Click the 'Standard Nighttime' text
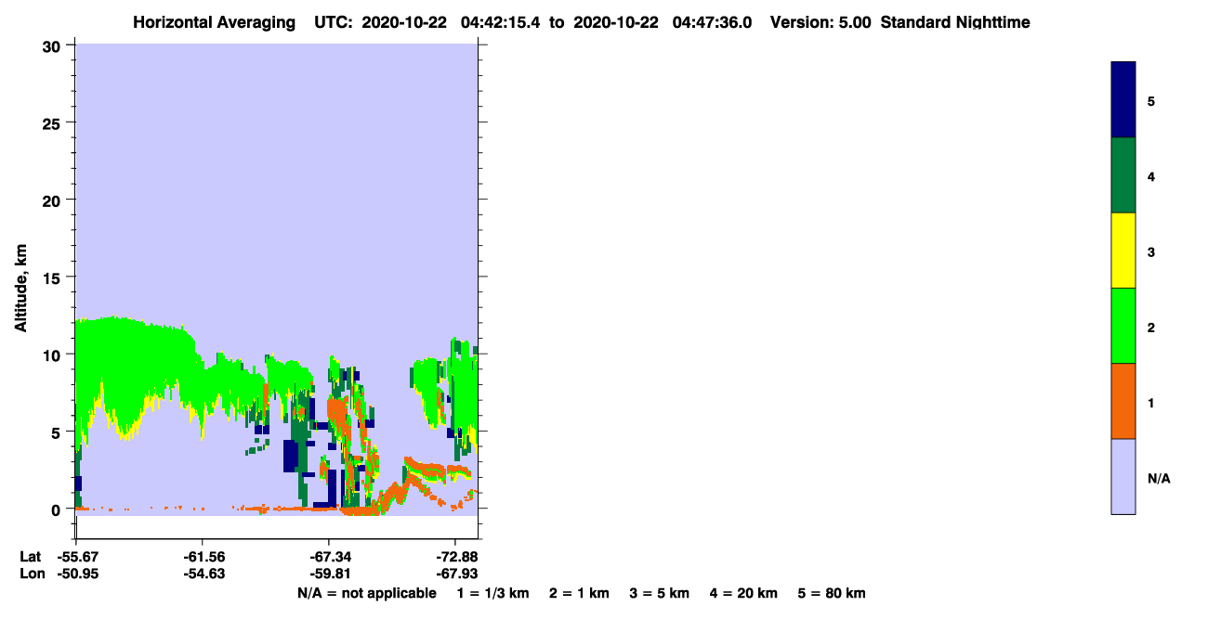Screen dimensions: 1208x619 (955, 22)
